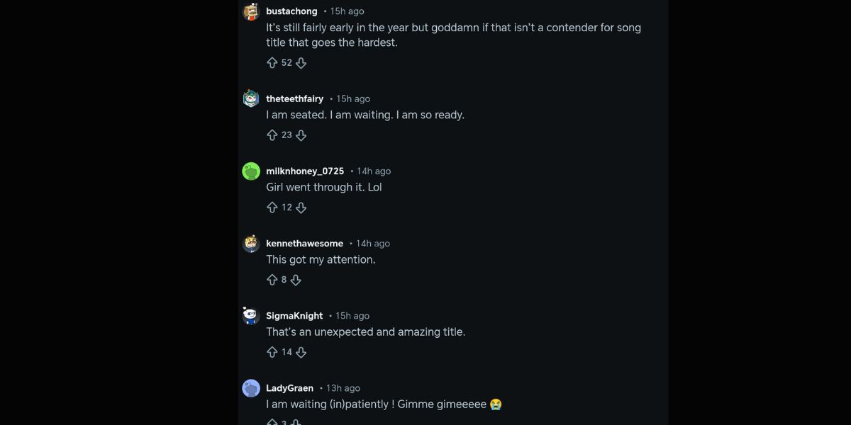
Task: Upvote SigmaKnight's comment
Action: (272, 352)
